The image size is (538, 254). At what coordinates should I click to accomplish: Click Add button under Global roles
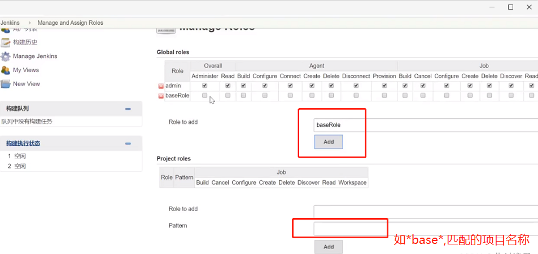[329, 142]
